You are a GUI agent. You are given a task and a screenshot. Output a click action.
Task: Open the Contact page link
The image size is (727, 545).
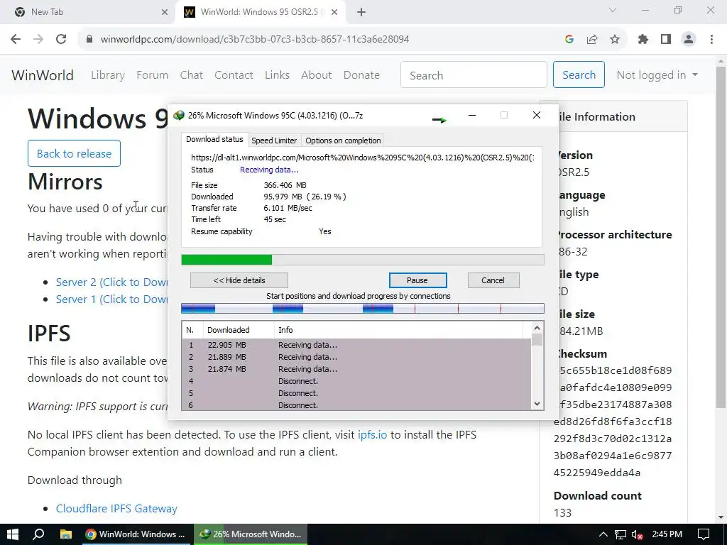point(234,75)
